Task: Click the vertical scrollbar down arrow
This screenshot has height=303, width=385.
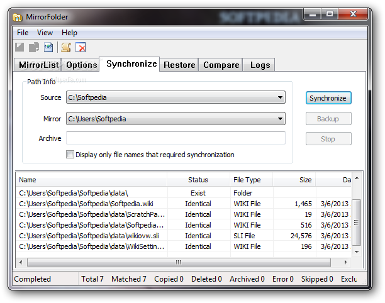Action: pyautogui.click(x=357, y=251)
